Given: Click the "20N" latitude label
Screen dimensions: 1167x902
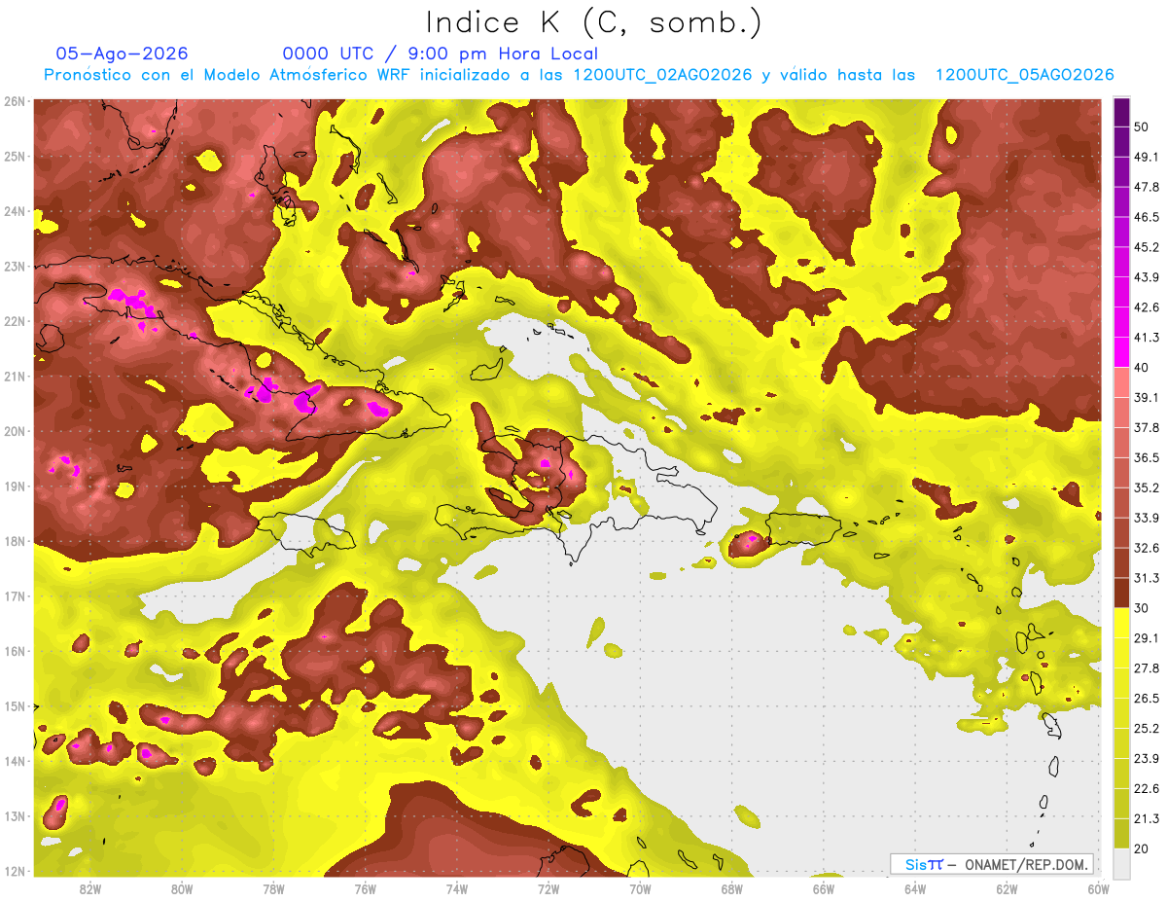Looking at the screenshot, I should 15,431.
